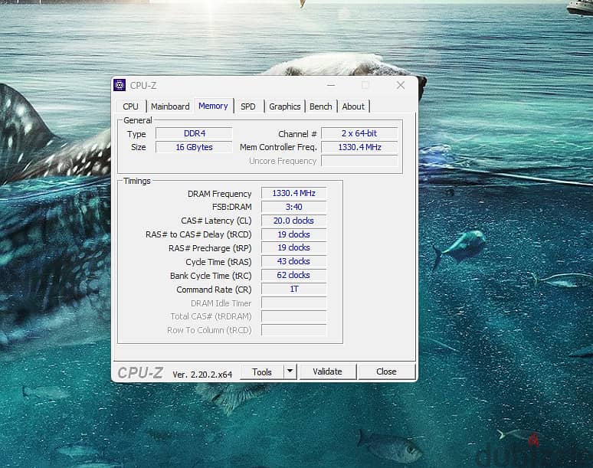Click the Validate button
The height and width of the screenshot is (468, 593).
click(x=327, y=371)
